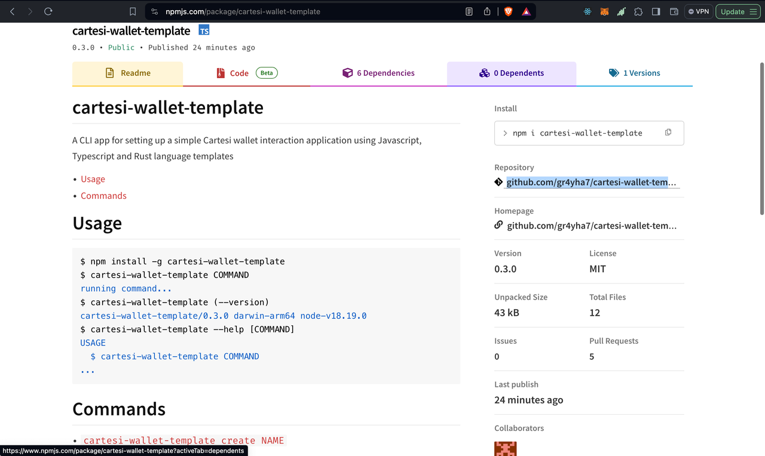Open the Brave Wallet icon
765x456 pixels.
(x=674, y=11)
